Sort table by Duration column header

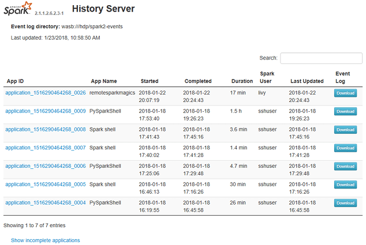(x=242, y=81)
